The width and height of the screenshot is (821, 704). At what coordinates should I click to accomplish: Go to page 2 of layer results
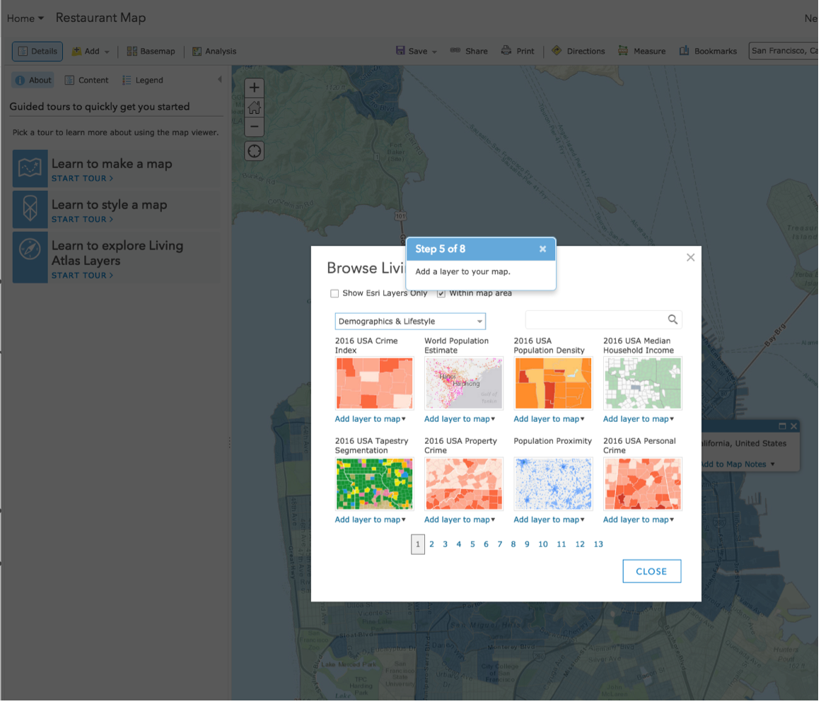431,544
